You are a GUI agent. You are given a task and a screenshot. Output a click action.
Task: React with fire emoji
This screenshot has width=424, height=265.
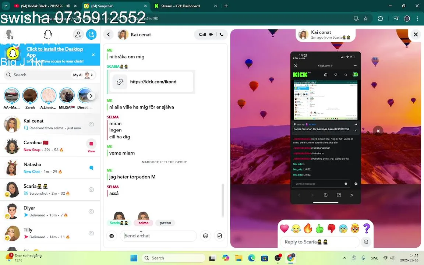308,229
